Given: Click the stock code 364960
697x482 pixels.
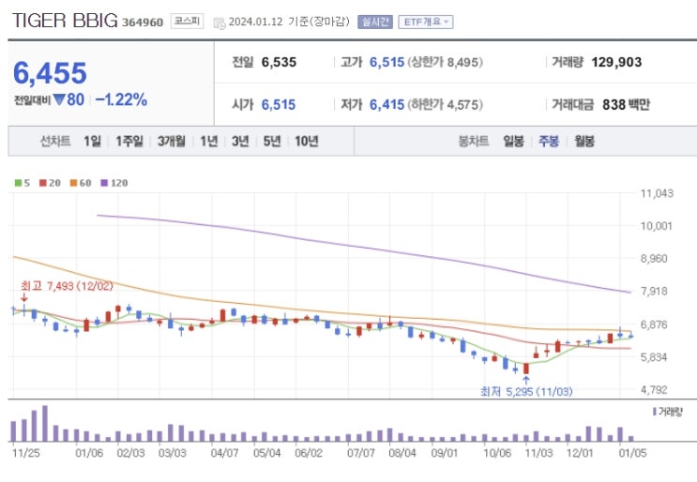Looking at the screenshot, I should [x=143, y=23].
